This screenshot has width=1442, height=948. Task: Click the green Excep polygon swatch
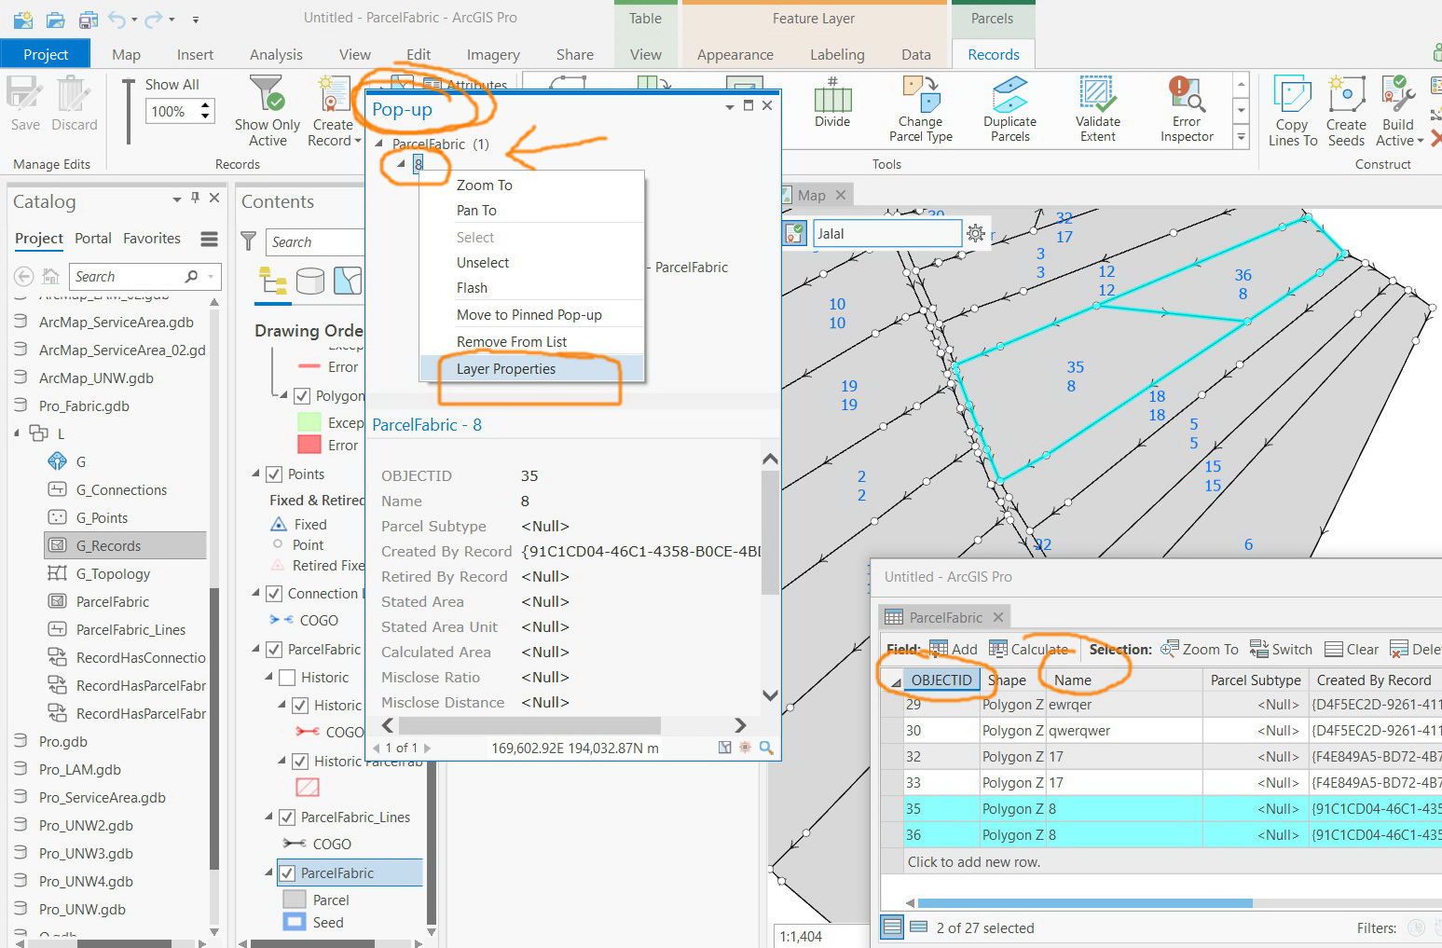coord(309,422)
